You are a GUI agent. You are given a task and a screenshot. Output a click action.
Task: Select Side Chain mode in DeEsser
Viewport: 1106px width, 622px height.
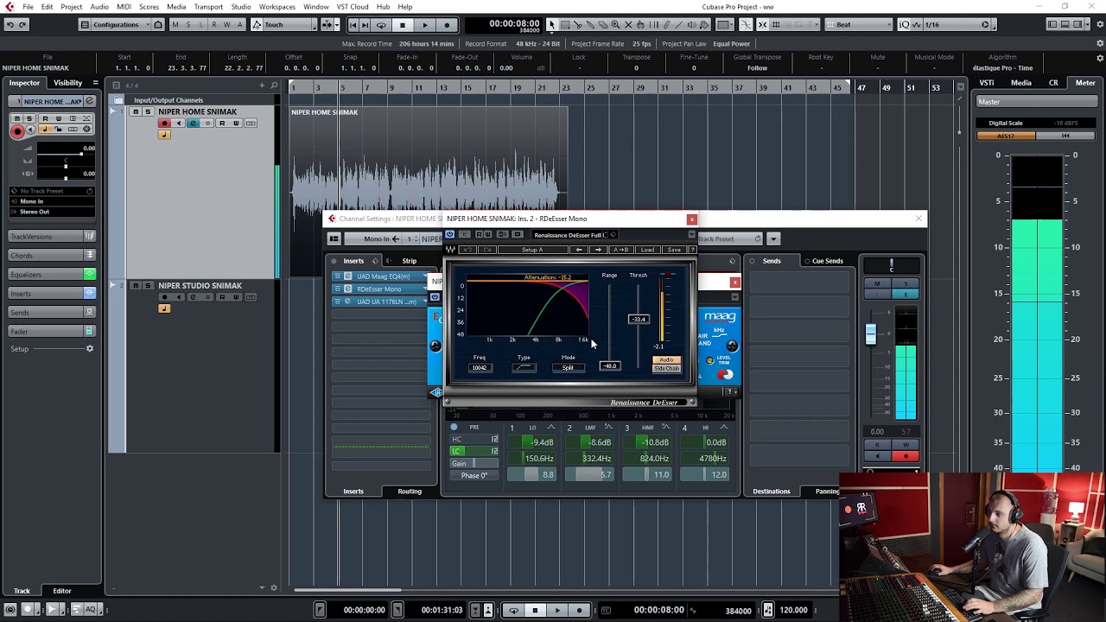666,369
